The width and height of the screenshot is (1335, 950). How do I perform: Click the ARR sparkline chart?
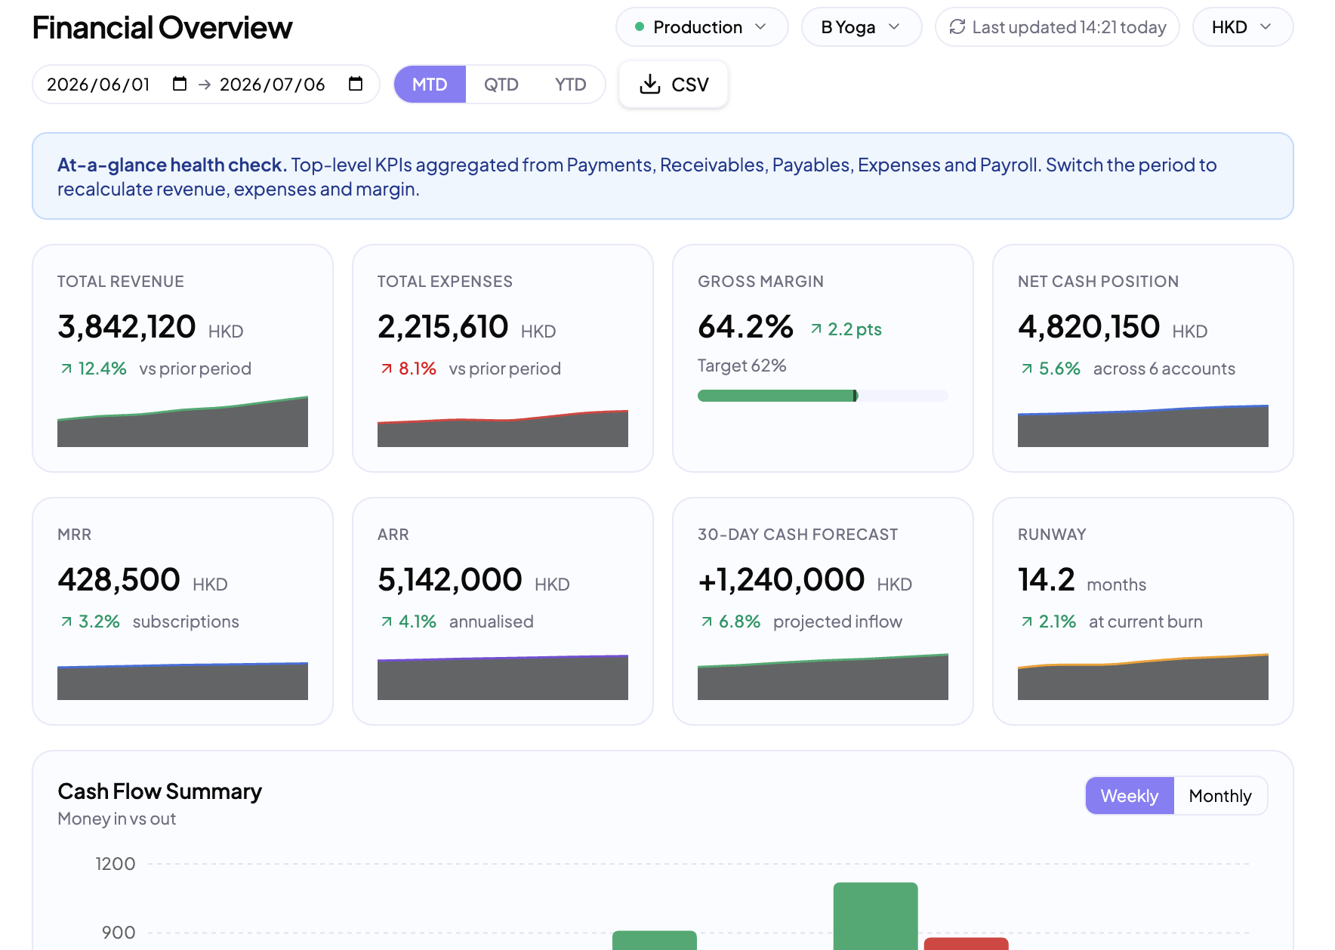point(503,677)
